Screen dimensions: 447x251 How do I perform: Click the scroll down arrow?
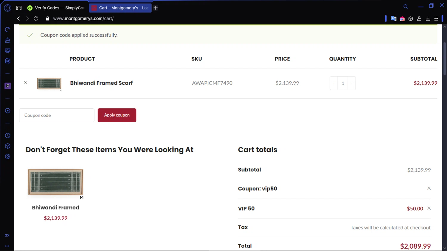tap(445, 248)
